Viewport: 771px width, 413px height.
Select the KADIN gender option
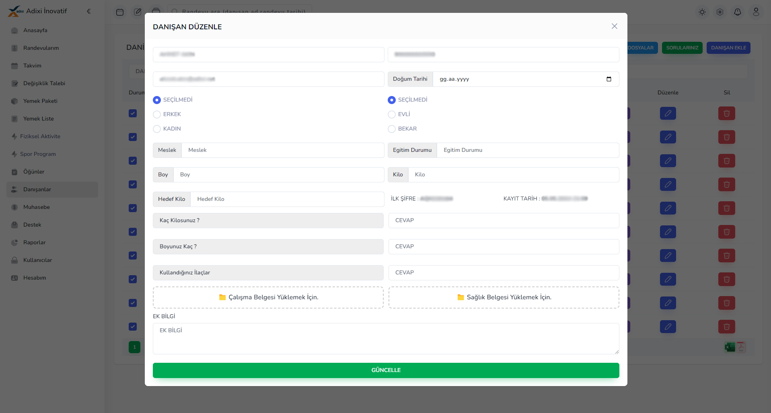click(157, 129)
